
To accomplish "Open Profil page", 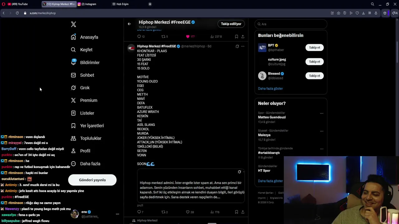I will (x=80, y=151).
